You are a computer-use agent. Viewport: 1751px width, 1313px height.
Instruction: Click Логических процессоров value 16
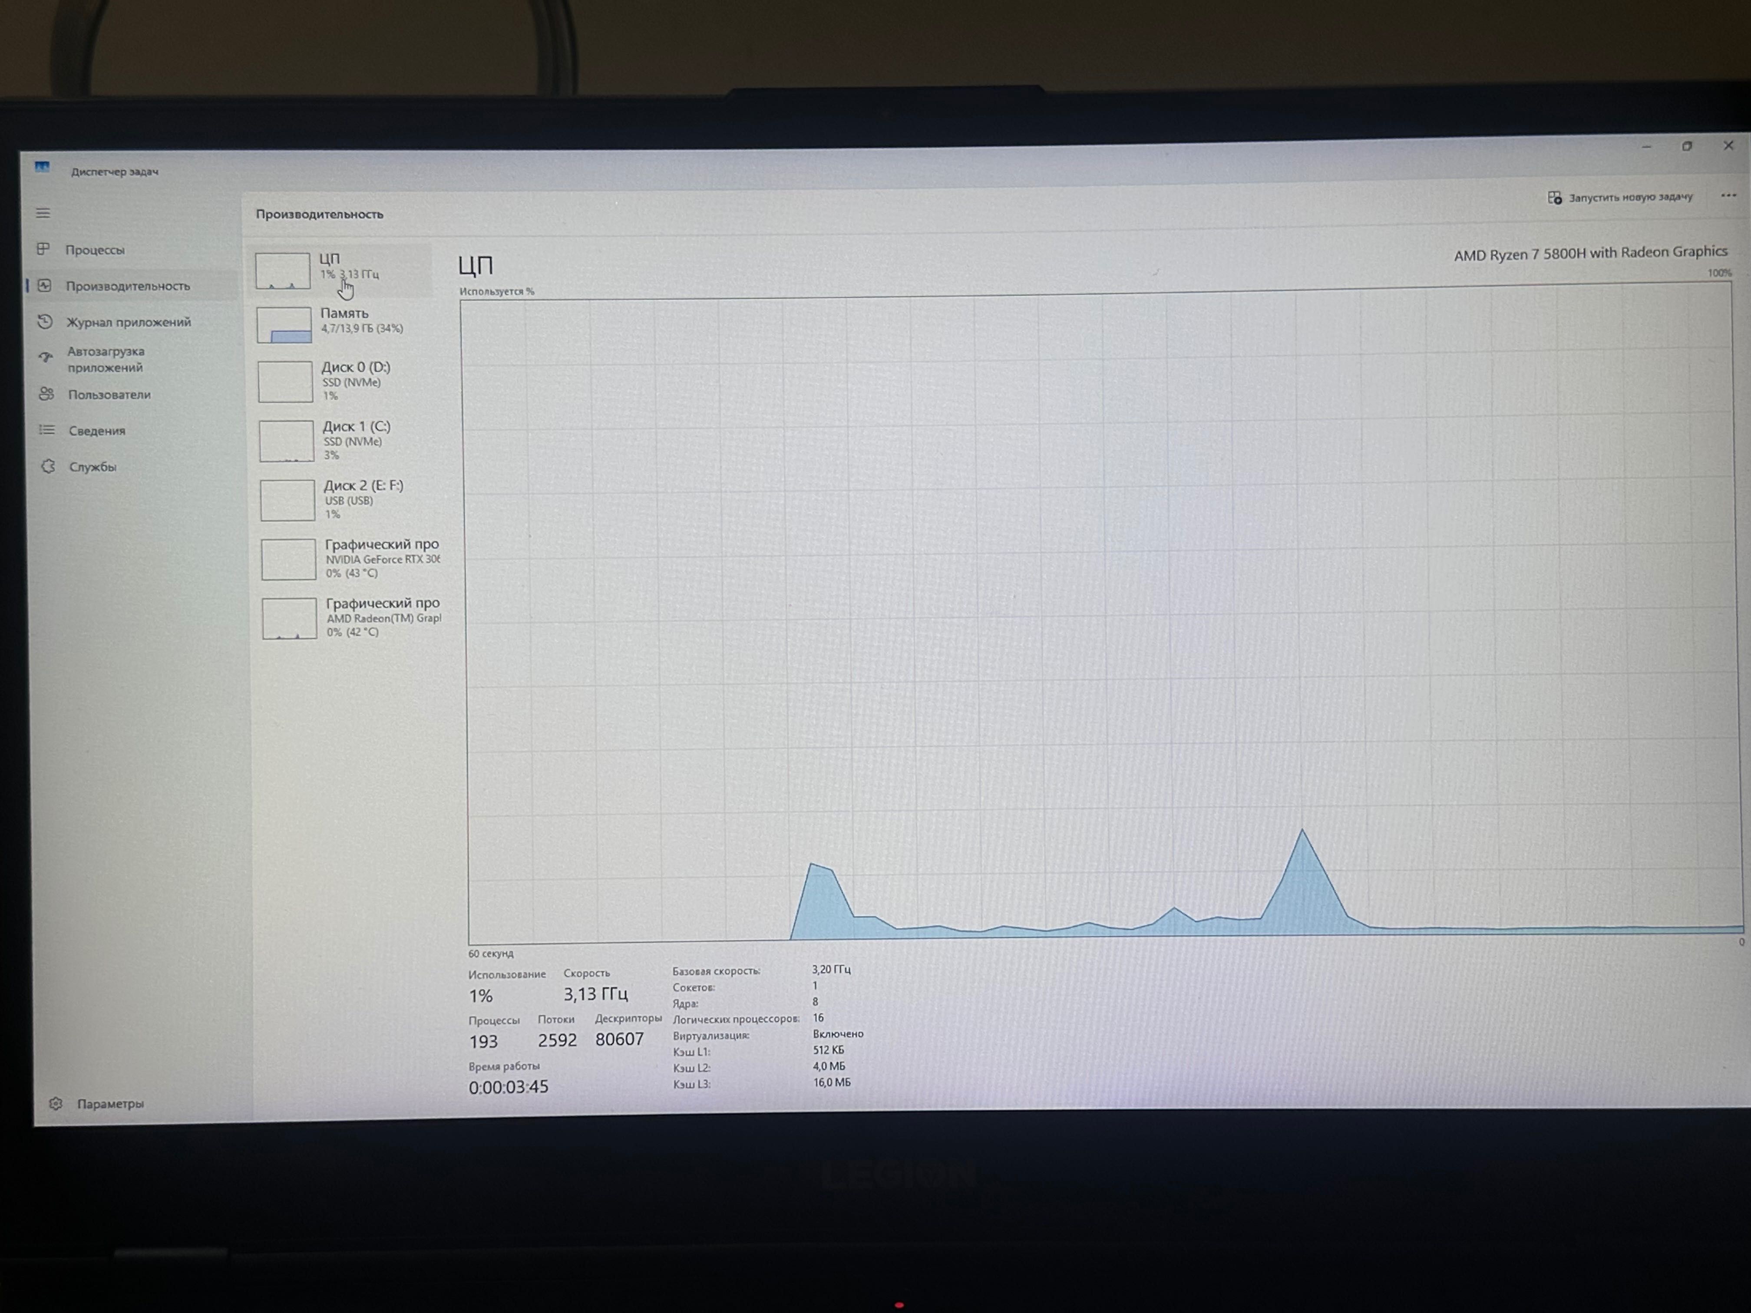click(x=819, y=1018)
